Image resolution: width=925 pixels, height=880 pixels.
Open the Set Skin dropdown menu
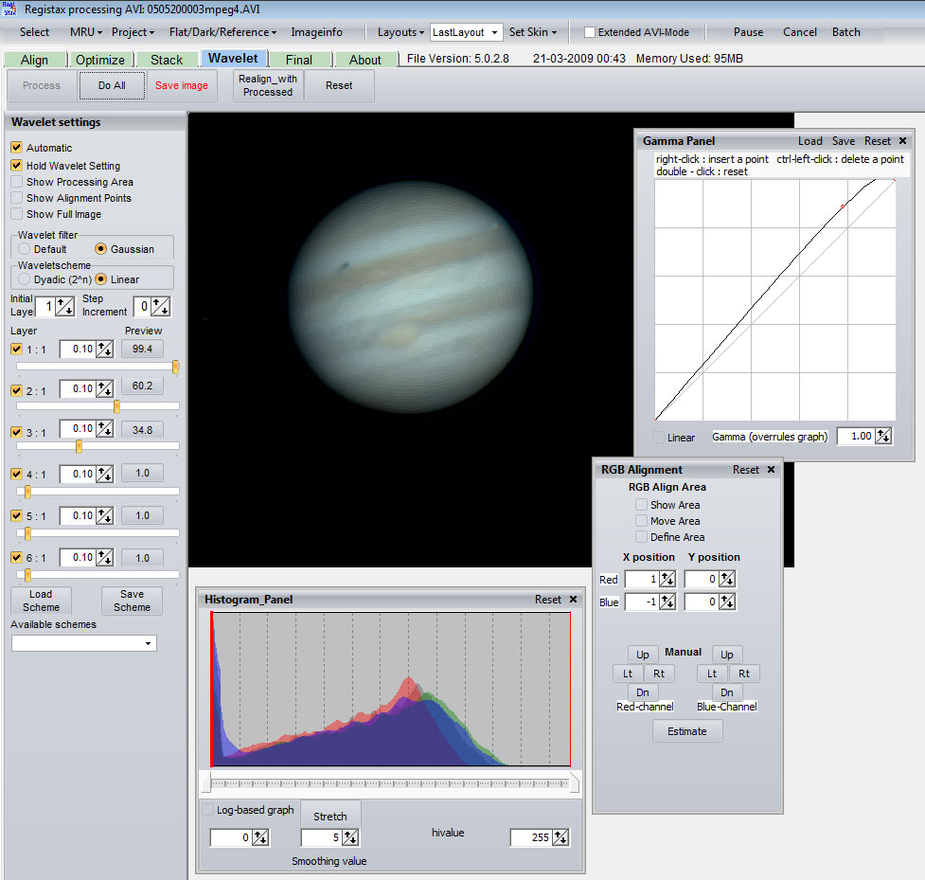tap(533, 32)
